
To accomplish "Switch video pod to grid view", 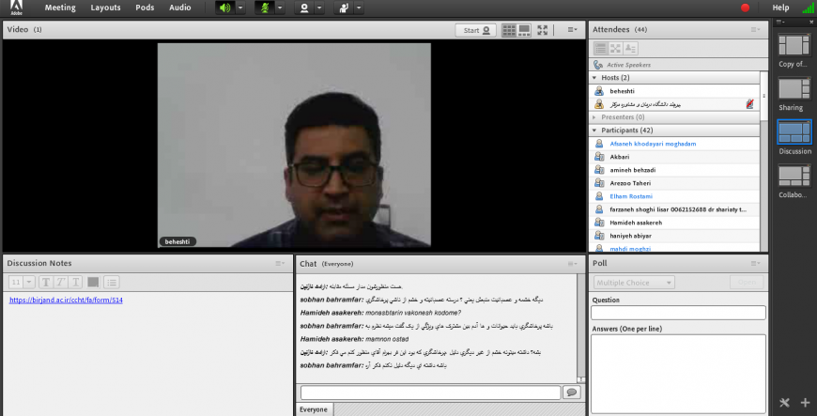I will tap(509, 30).
